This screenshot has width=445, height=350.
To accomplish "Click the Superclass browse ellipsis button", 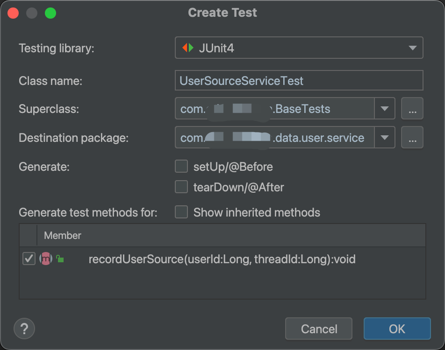I will pos(412,108).
